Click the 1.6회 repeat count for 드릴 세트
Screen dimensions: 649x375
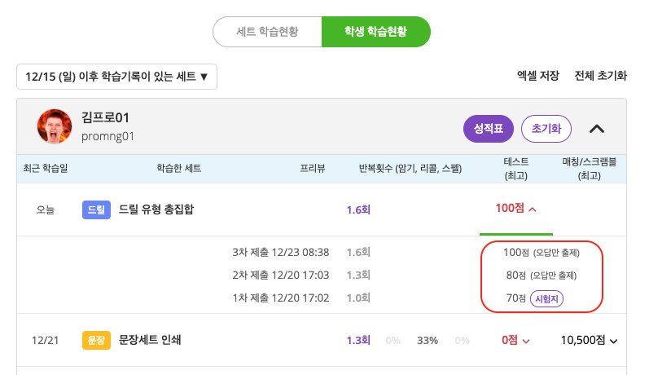coord(358,210)
